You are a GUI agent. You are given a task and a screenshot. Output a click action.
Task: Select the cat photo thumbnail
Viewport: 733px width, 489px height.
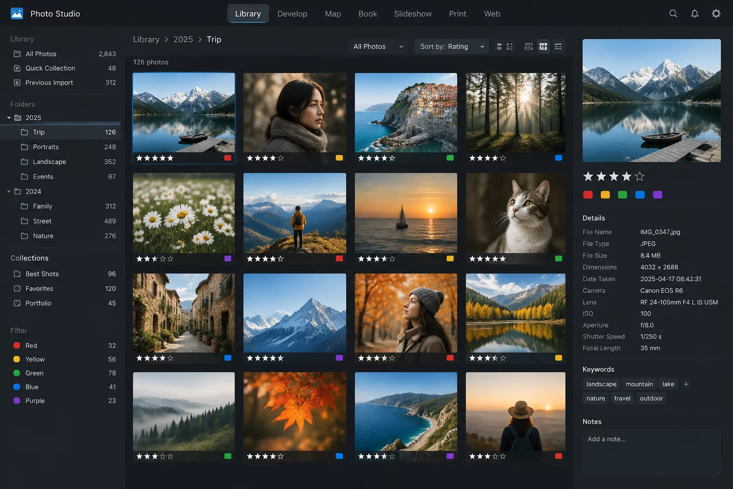pyautogui.click(x=515, y=213)
